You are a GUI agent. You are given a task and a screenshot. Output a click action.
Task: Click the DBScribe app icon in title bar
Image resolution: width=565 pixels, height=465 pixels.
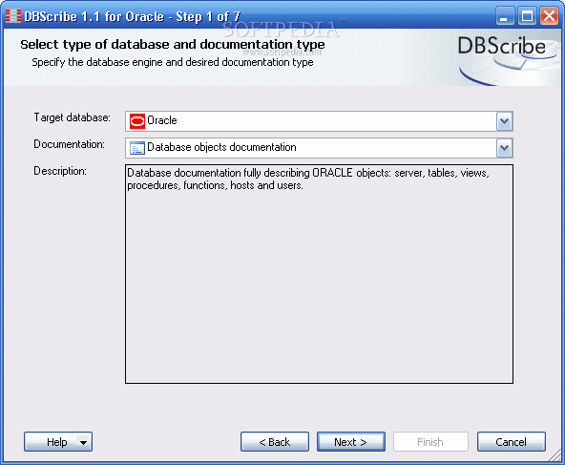[13, 16]
